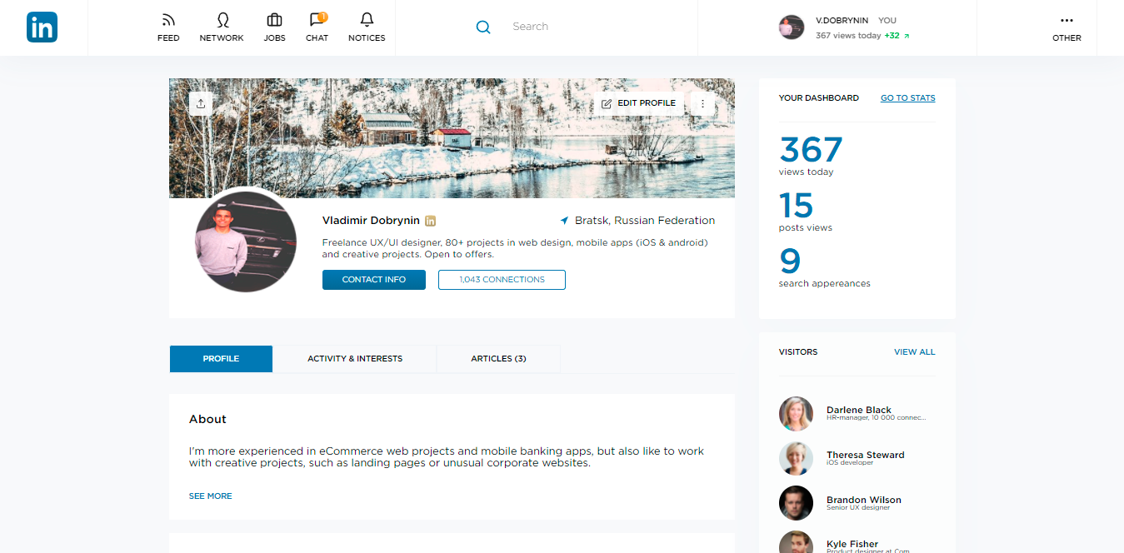Open the Network icon
The height and width of the screenshot is (553, 1124).
222,20
